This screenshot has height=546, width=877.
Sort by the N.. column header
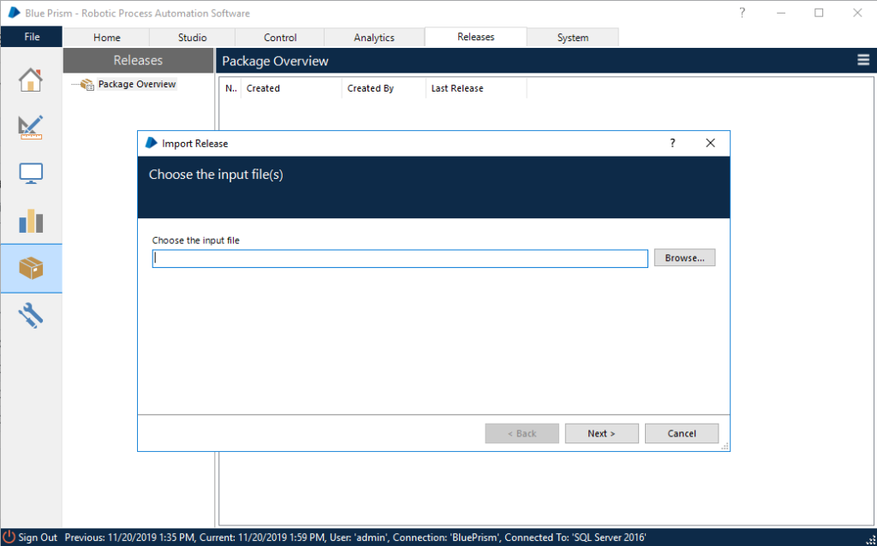coord(230,88)
